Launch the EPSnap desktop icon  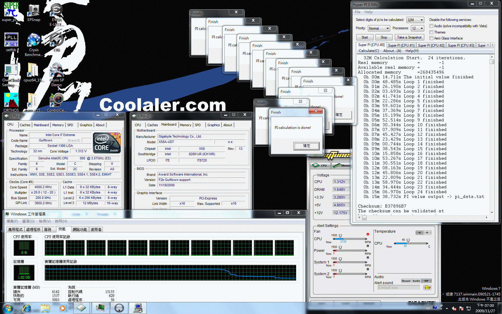(33, 12)
